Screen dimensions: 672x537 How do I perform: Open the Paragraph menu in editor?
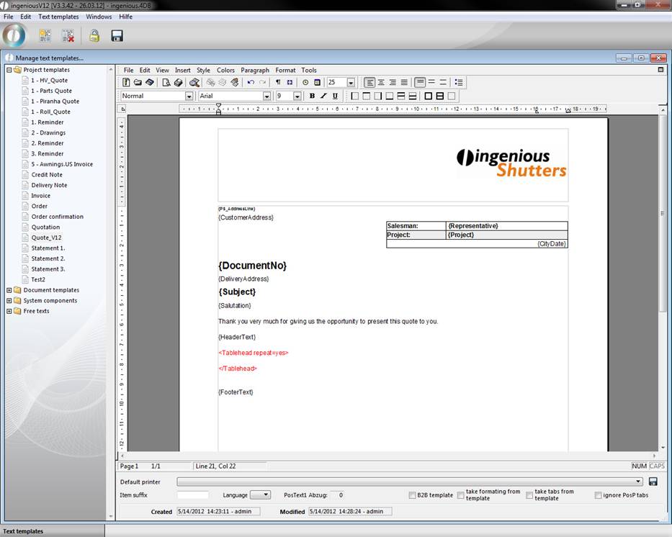click(255, 71)
